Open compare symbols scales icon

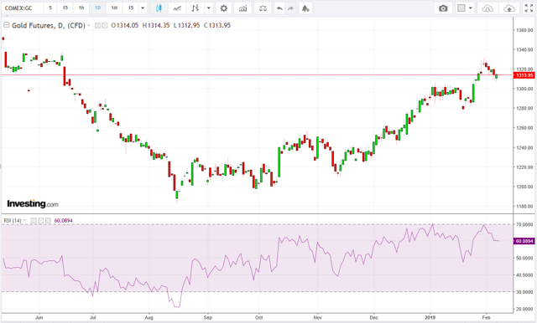point(263,8)
